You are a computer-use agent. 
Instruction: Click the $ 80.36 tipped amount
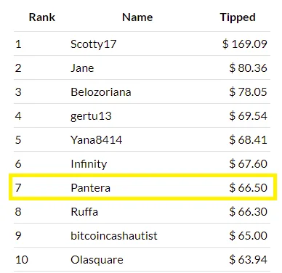click(248, 68)
